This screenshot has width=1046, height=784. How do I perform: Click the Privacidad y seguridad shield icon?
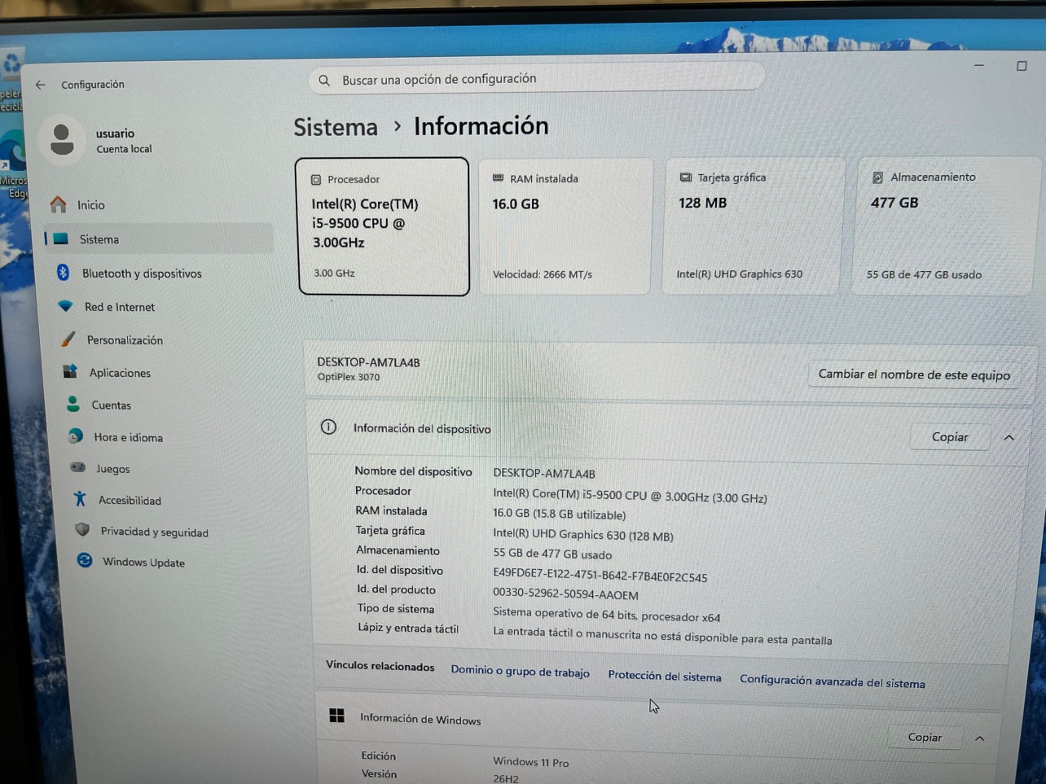tap(82, 531)
